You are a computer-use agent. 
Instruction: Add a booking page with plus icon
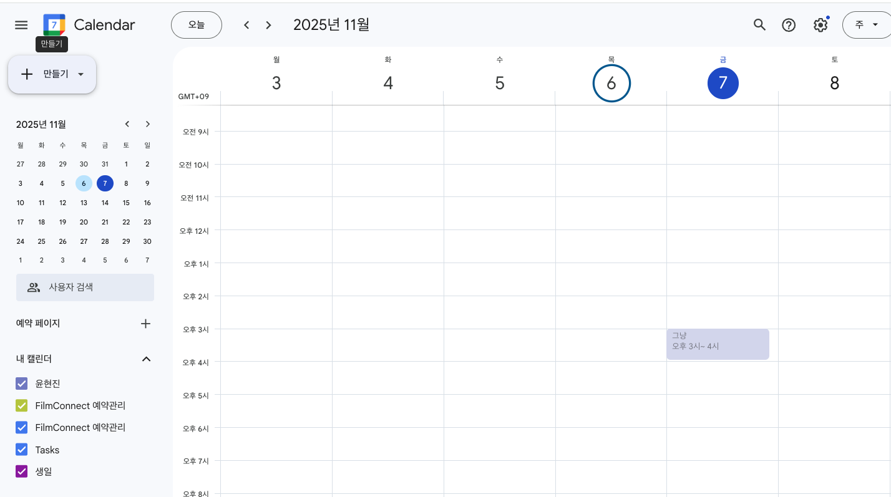click(145, 324)
